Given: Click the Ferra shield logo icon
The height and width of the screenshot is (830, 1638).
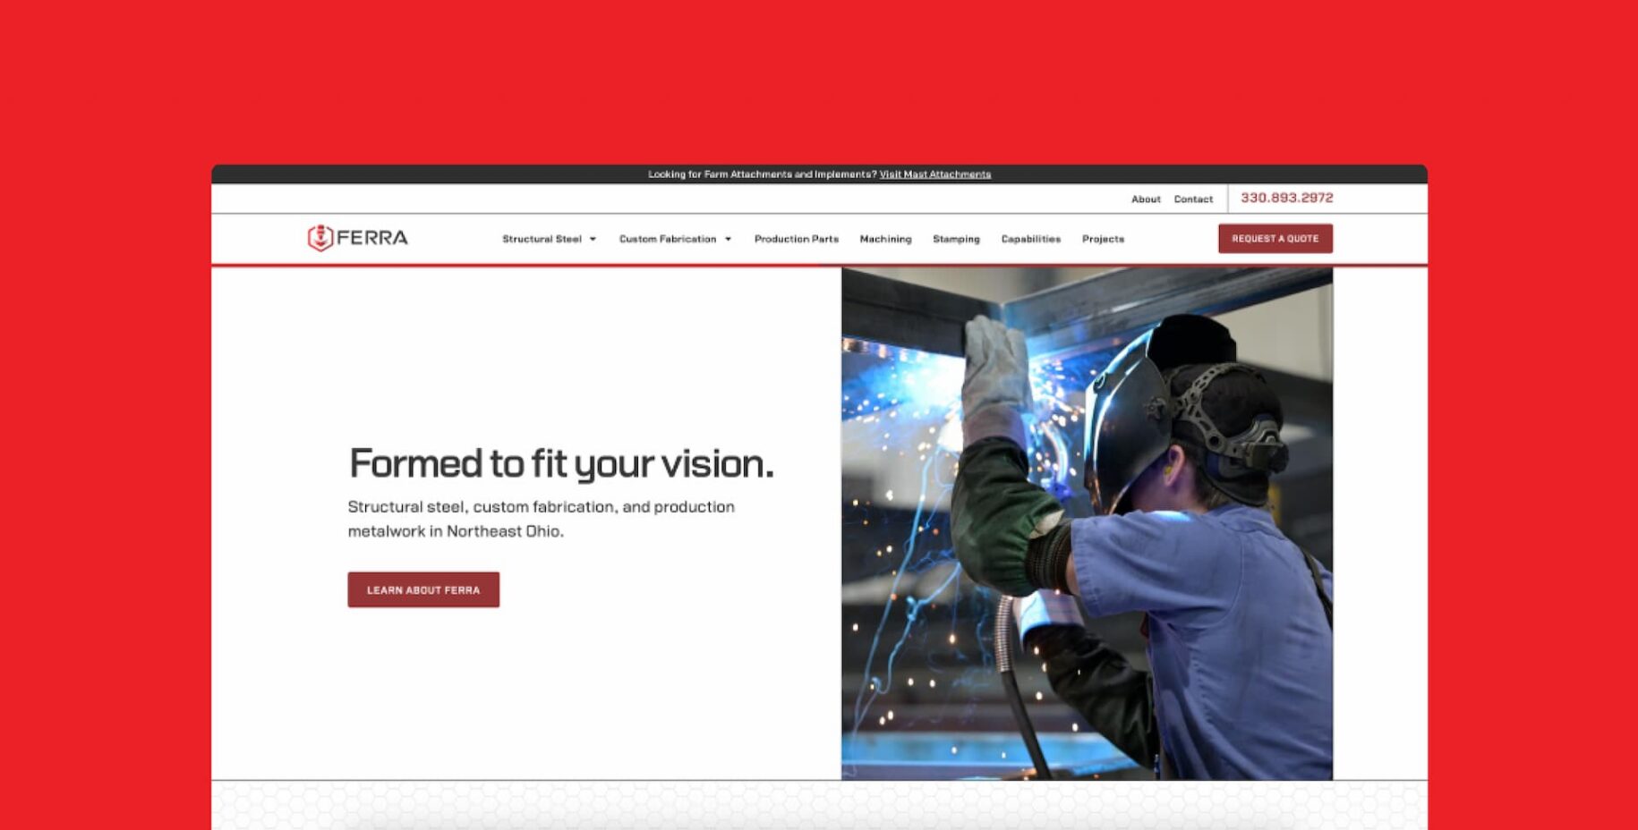Looking at the screenshot, I should click(320, 238).
